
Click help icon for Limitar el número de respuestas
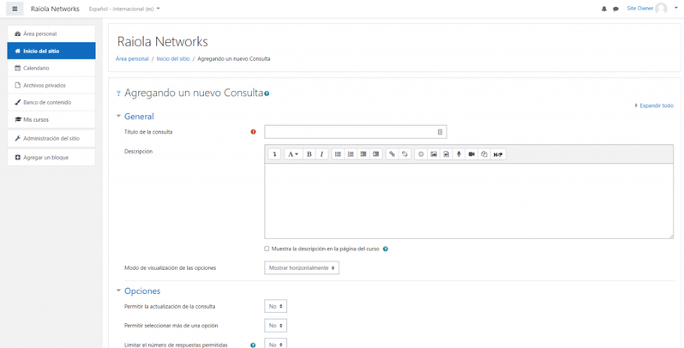tap(253, 345)
